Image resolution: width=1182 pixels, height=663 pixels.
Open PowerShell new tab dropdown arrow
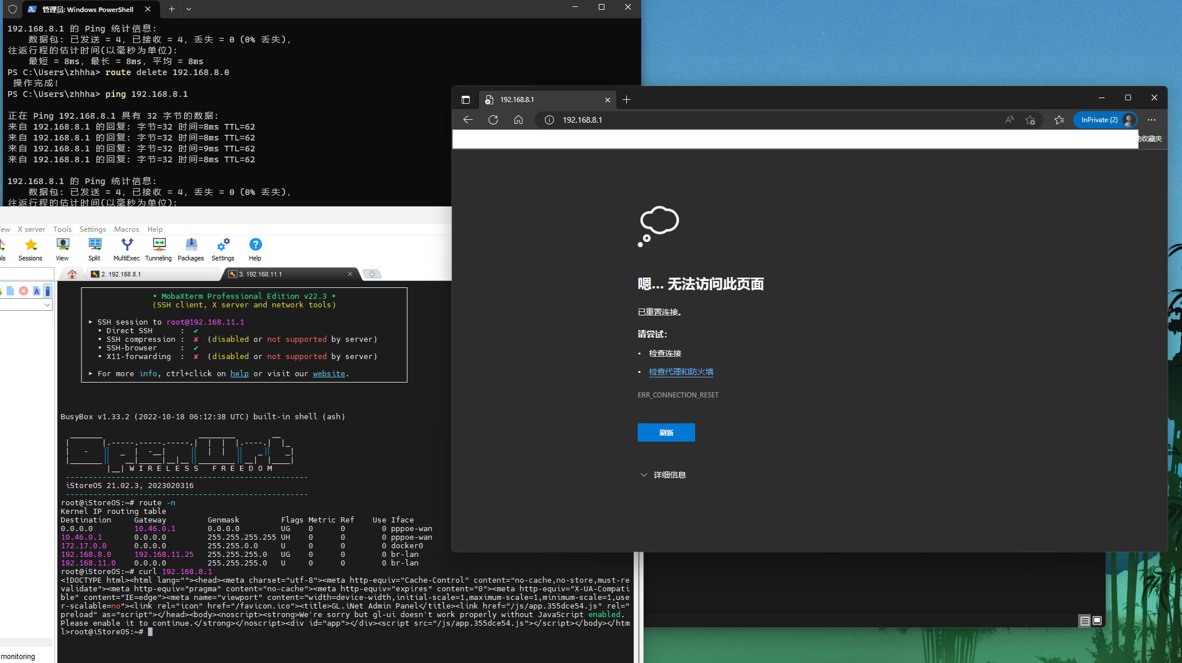pos(189,9)
